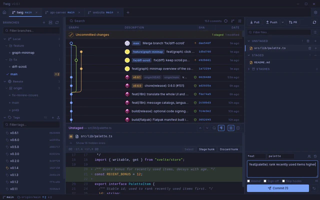Close the api-server tab
Image resolution: width=320 pixels, height=200 pixels.
(79, 12)
